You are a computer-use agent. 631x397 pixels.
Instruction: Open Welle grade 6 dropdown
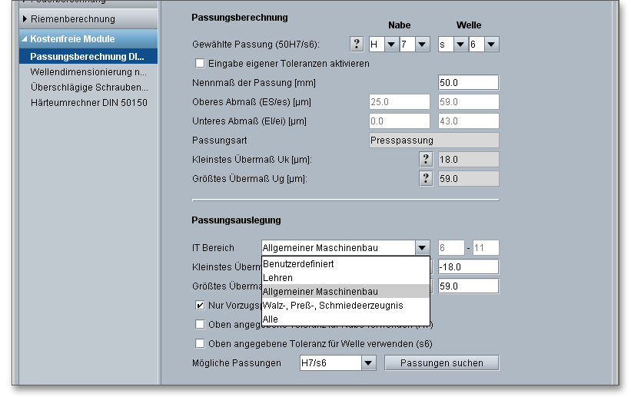pos(491,45)
